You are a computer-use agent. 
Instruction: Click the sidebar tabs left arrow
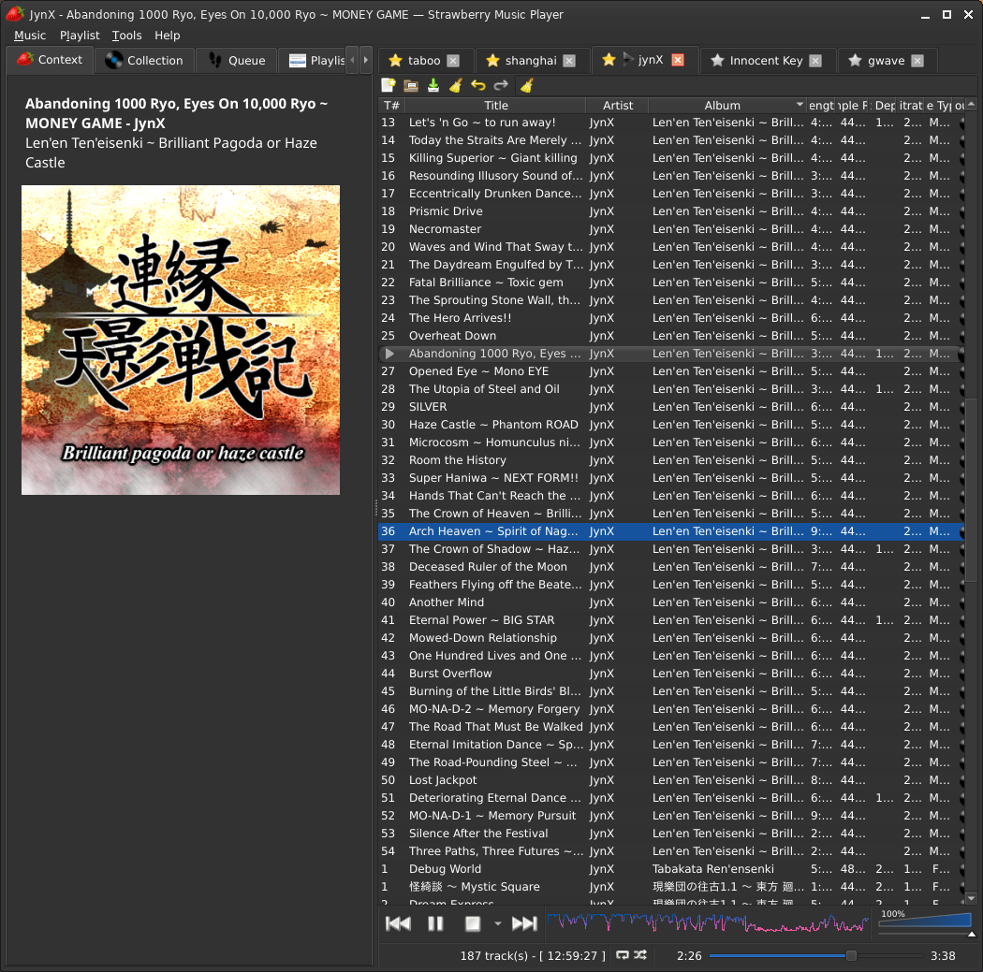tap(352, 61)
